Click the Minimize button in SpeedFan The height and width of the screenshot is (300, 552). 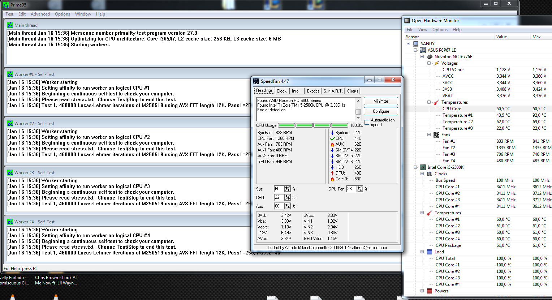(381, 101)
